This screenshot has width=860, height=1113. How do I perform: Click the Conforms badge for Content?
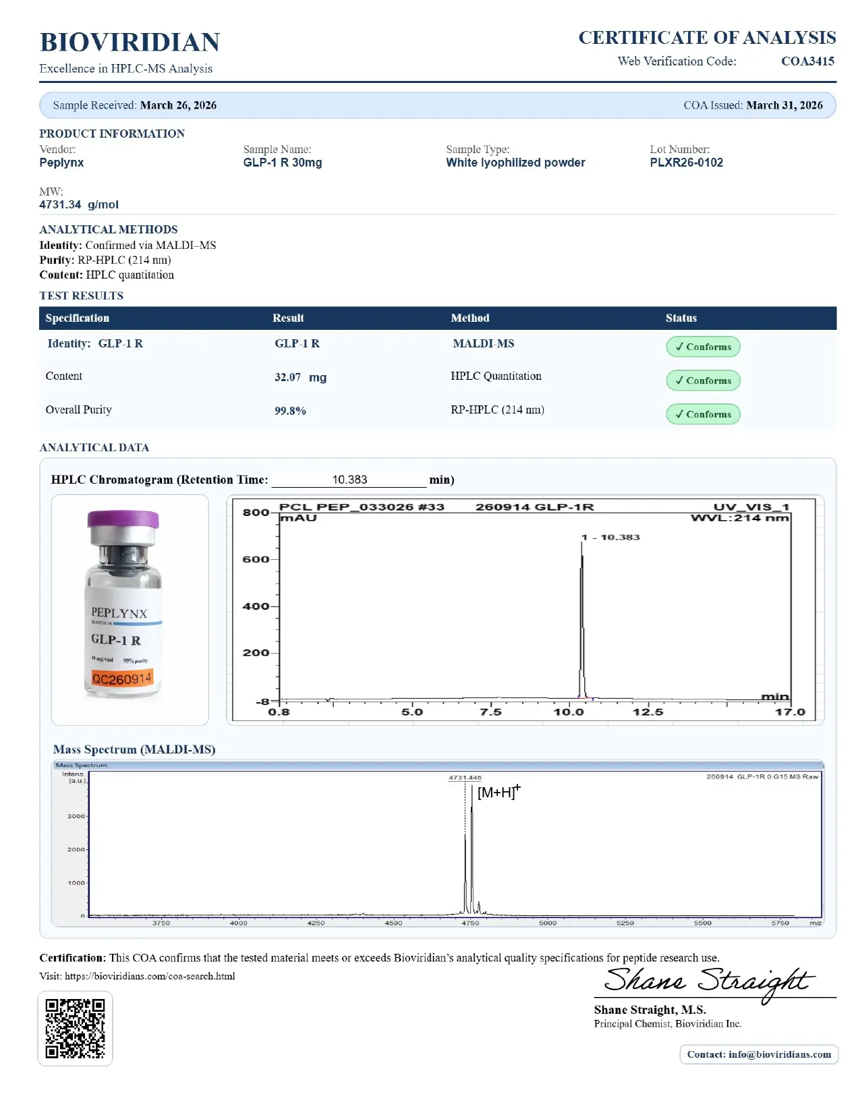pos(703,380)
